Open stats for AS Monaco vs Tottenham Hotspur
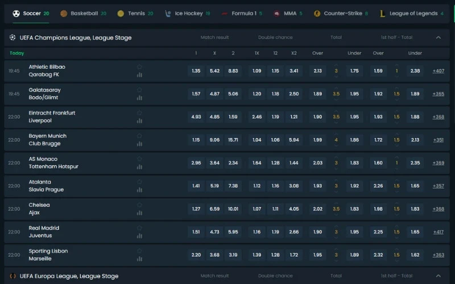Viewport: 455px width, 284px height. tap(139, 167)
